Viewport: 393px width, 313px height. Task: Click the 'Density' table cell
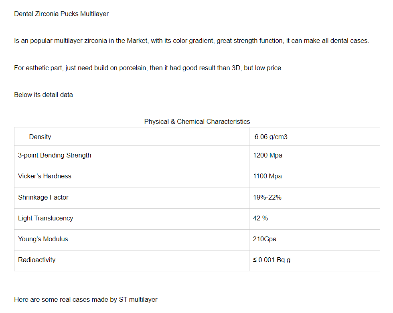40,137
